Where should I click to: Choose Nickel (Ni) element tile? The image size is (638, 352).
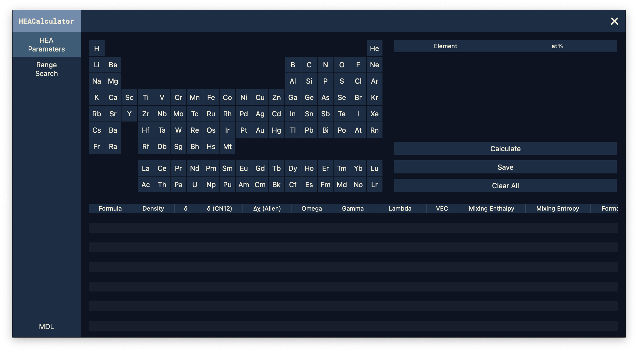click(244, 97)
